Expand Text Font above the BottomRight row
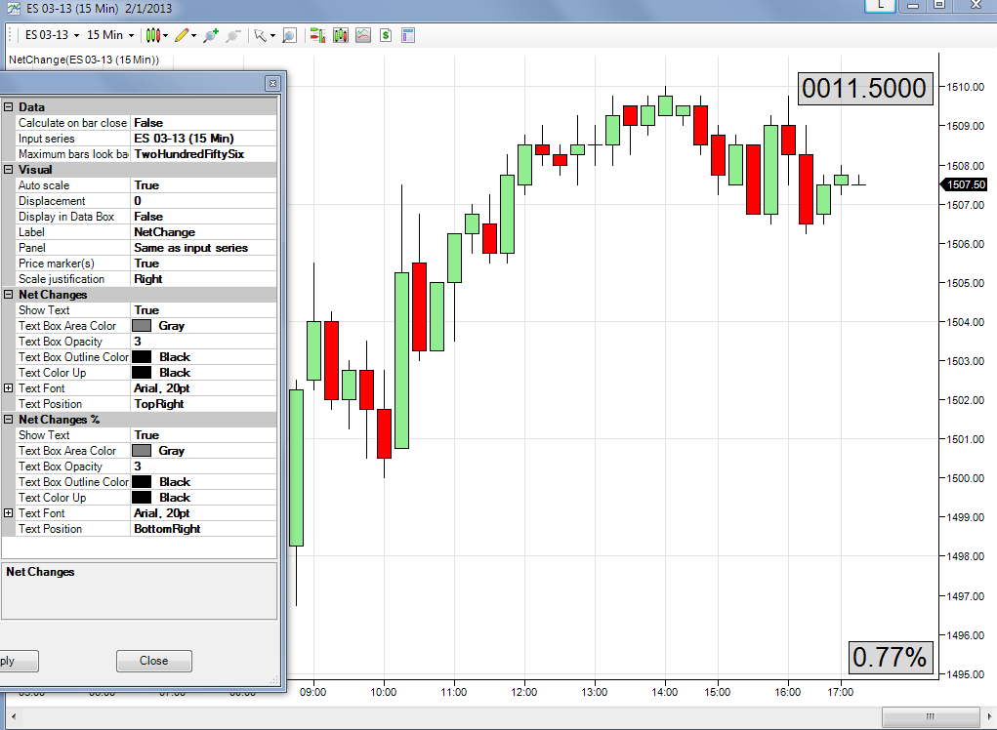The height and width of the screenshot is (730, 997). 8,512
